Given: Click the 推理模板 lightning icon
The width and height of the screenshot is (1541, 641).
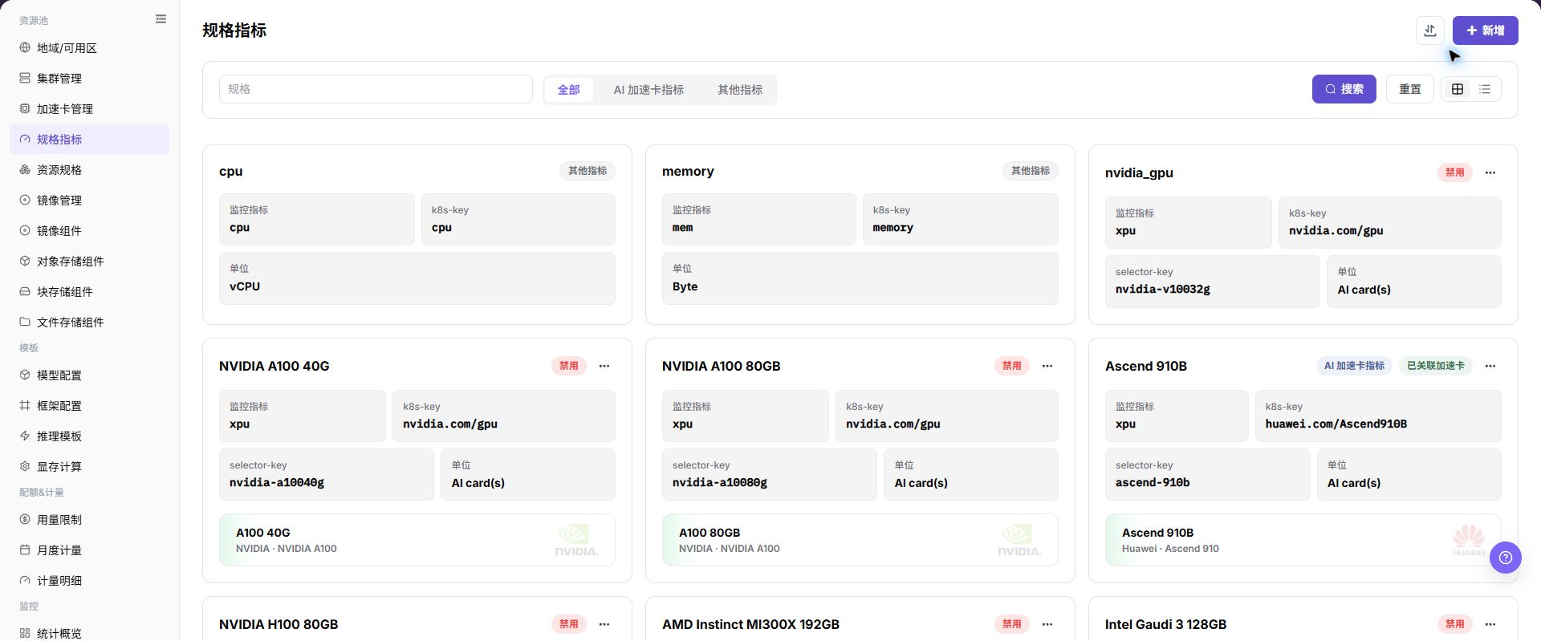Looking at the screenshot, I should coord(25,436).
